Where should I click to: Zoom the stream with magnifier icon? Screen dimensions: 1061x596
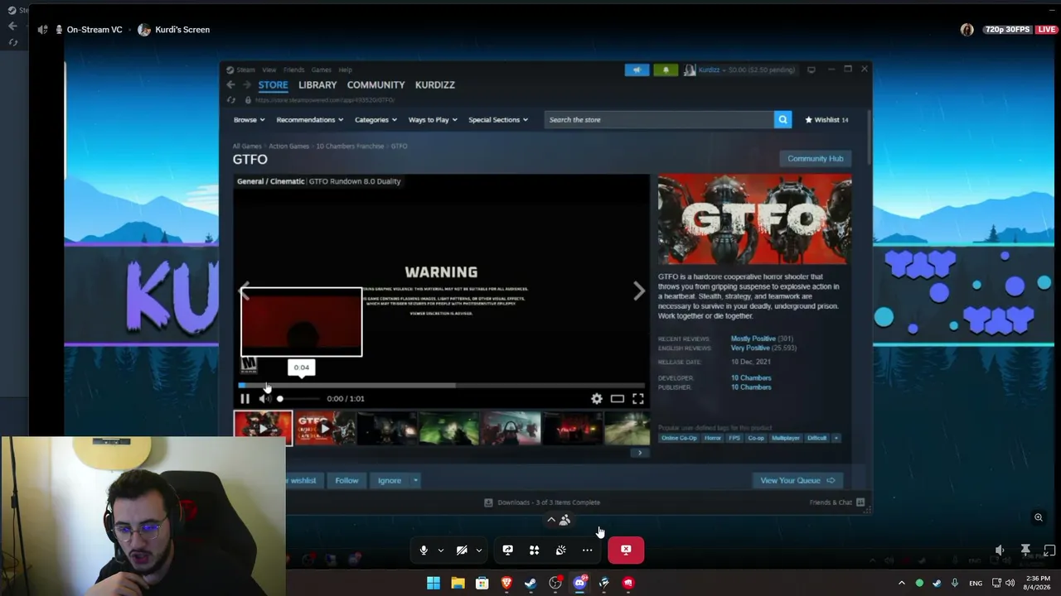coord(1038,517)
